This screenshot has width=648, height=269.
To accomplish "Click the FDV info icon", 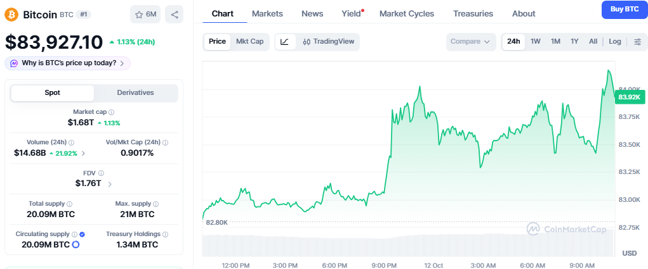I will [x=102, y=173].
